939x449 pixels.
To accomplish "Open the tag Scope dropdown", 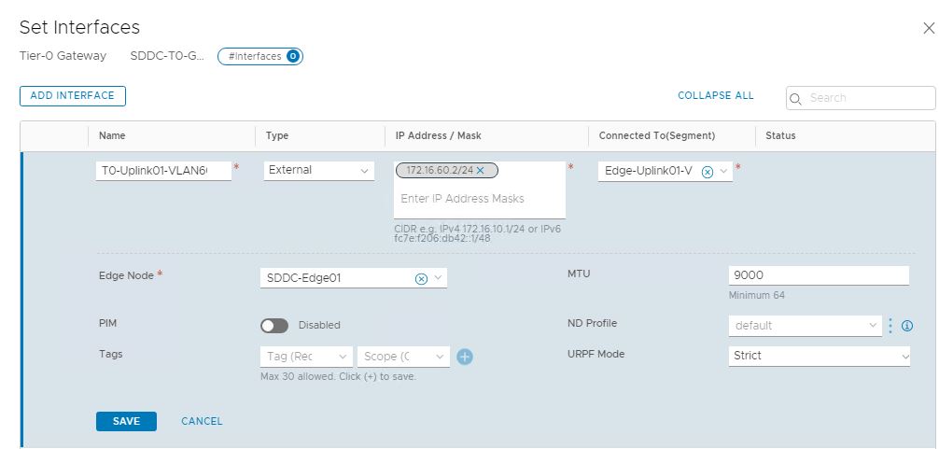I will (x=402, y=357).
